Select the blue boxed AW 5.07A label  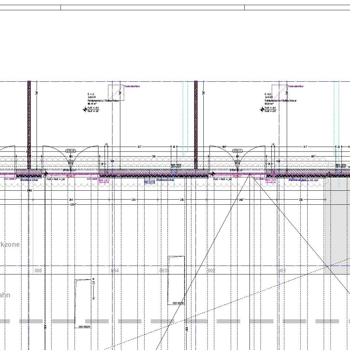click(x=150, y=182)
